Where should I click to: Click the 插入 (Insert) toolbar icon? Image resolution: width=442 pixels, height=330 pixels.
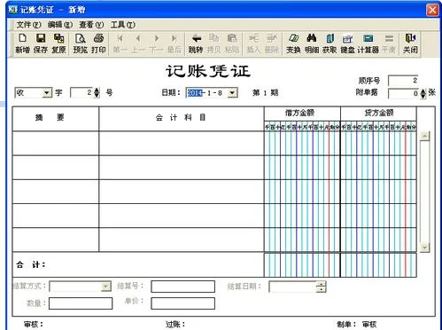[x=253, y=43]
